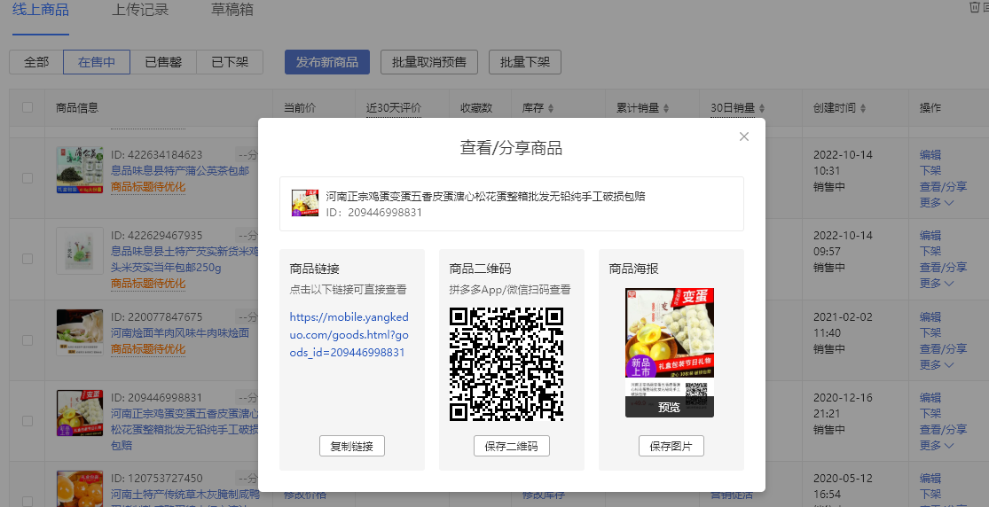Expand 更多 for 2020-12-16 row
The width and height of the screenshot is (989, 507).
(x=937, y=445)
